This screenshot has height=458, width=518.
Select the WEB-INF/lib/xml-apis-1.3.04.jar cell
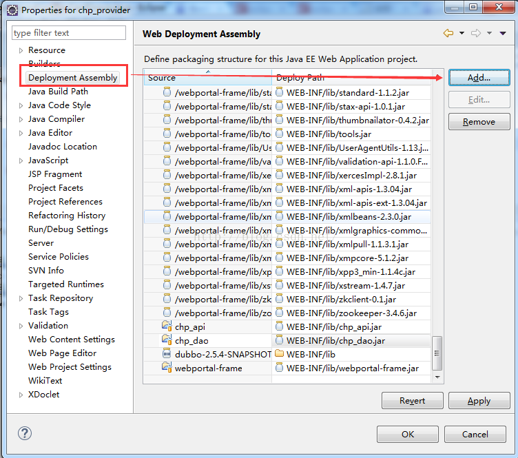[x=351, y=189]
